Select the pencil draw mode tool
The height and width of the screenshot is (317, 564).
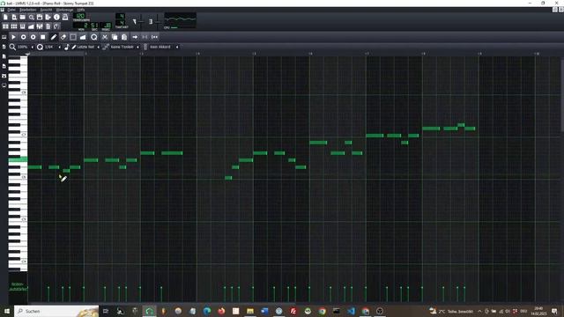click(x=54, y=37)
